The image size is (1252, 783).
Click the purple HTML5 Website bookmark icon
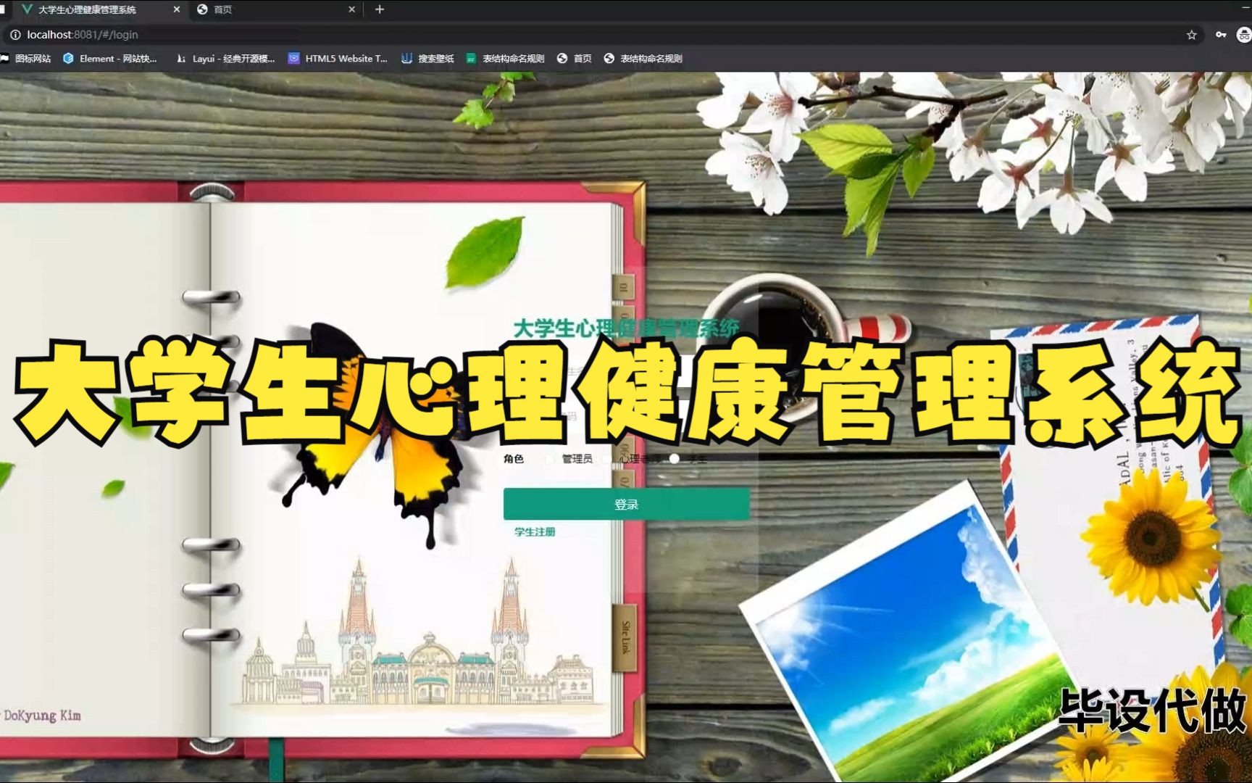point(293,59)
